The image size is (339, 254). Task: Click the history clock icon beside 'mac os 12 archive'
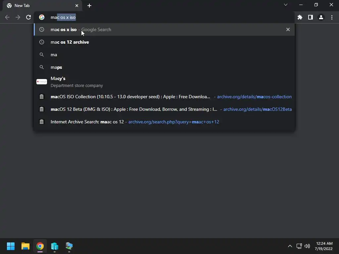[42, 42]
